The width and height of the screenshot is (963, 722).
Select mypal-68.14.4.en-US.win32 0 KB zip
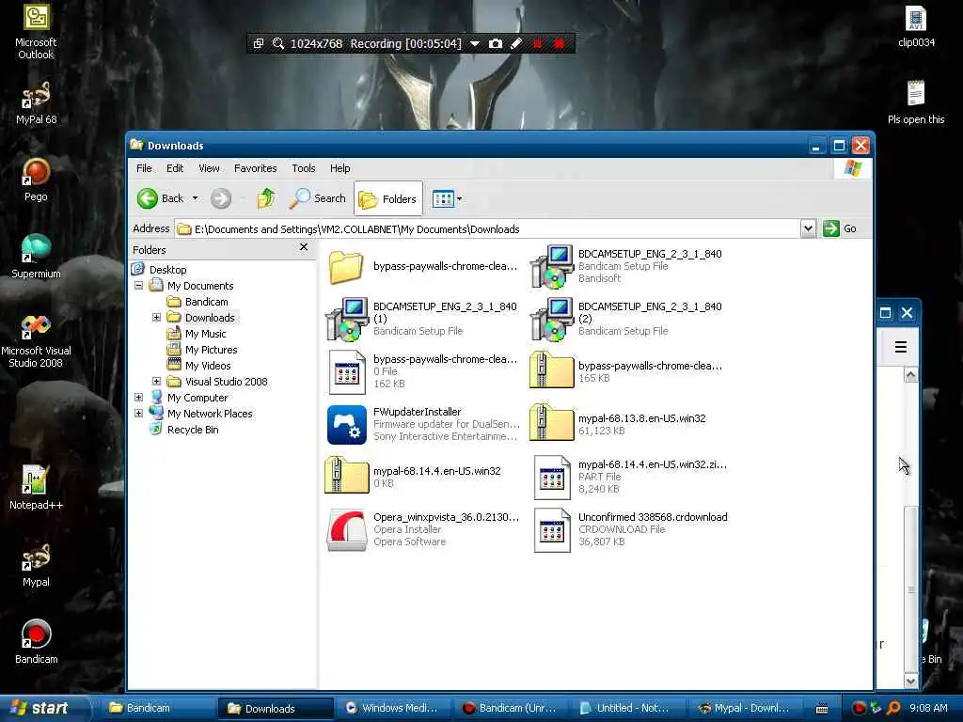click(414, 477)
